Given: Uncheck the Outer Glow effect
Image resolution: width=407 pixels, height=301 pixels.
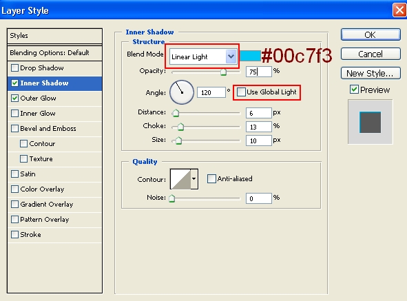Looking at the screenshot, I should point(14,98).
